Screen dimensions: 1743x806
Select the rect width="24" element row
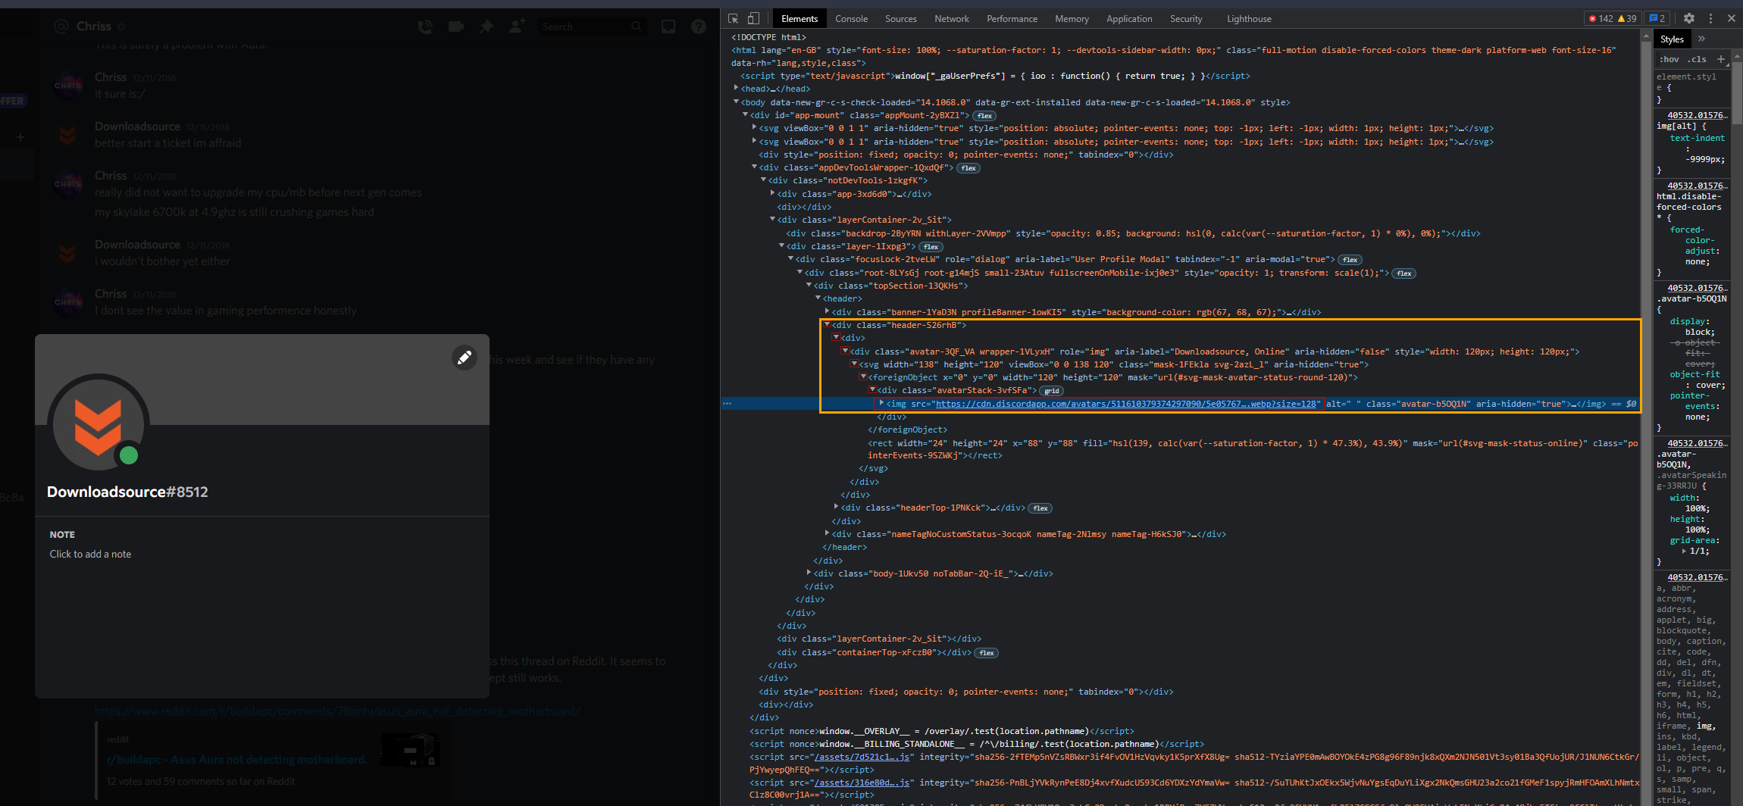click(x=1252, y=449)
